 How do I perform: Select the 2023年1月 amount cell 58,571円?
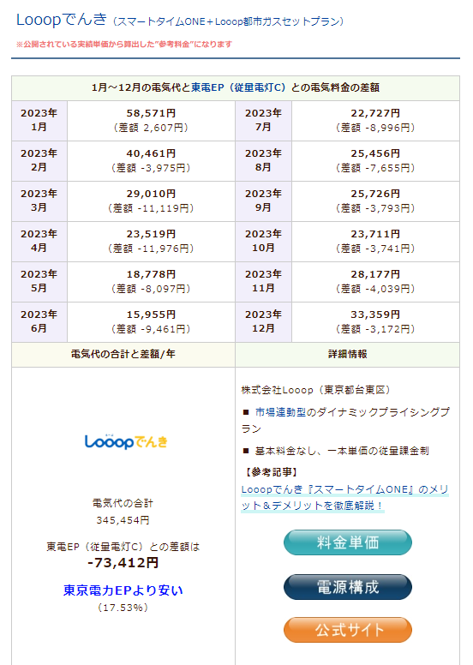pos(151,121)
